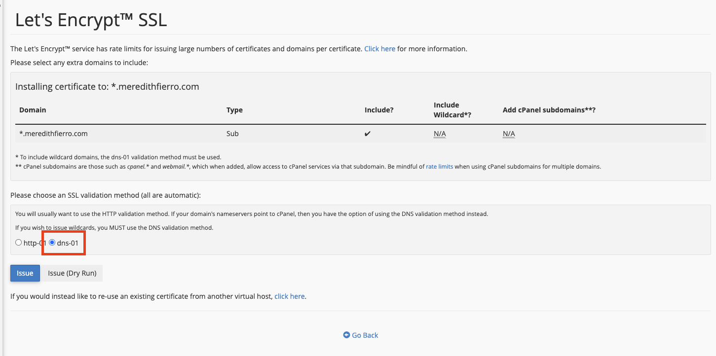Screen dimensions: 716x356
Task: Click the 'MUST use the DNS validation' note
Action: [114, 228]
